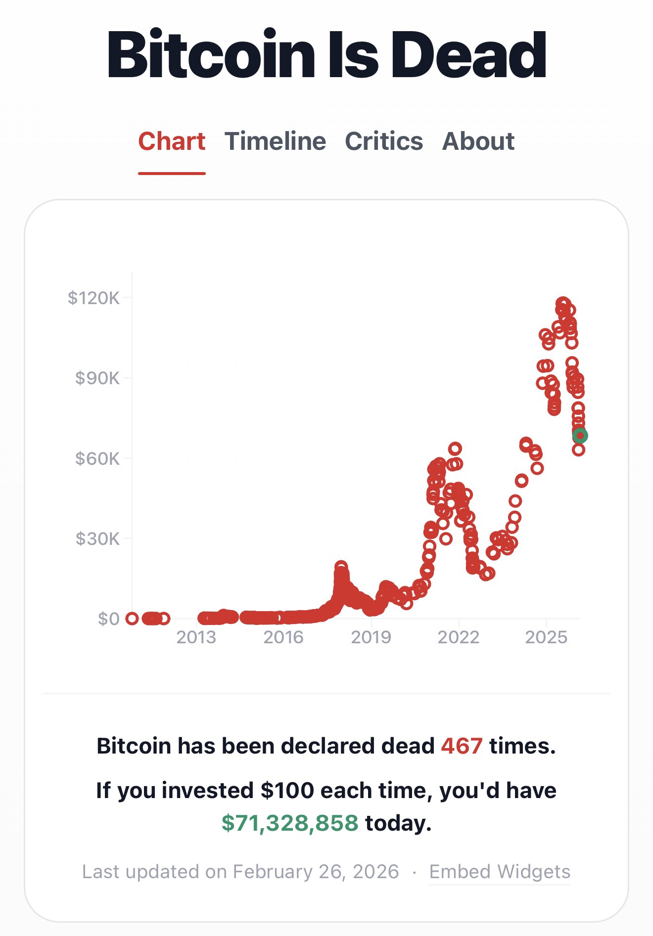Open the Timeline tab

pos(275,141)
